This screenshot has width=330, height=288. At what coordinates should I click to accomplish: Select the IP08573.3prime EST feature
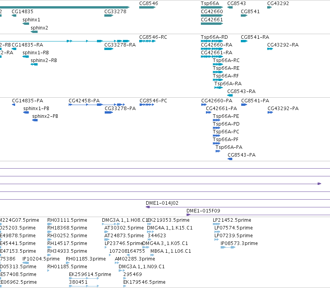coord(228,247)
